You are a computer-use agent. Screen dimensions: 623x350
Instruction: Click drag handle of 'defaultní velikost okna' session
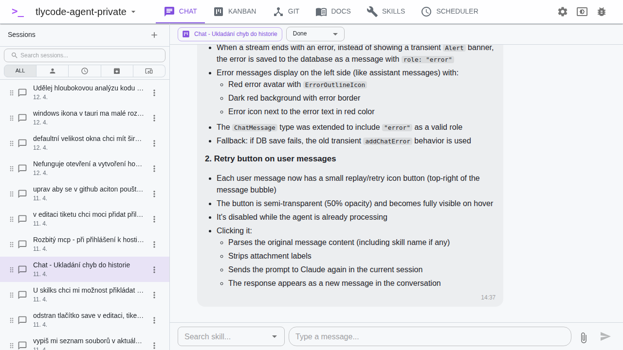click(12, 143)
